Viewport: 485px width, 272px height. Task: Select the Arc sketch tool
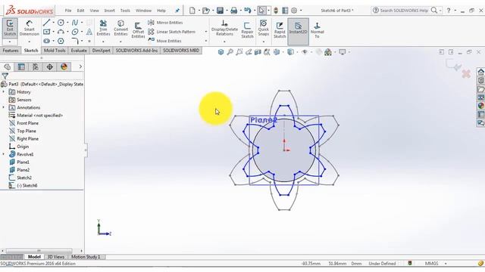click(x=61, y=32)
